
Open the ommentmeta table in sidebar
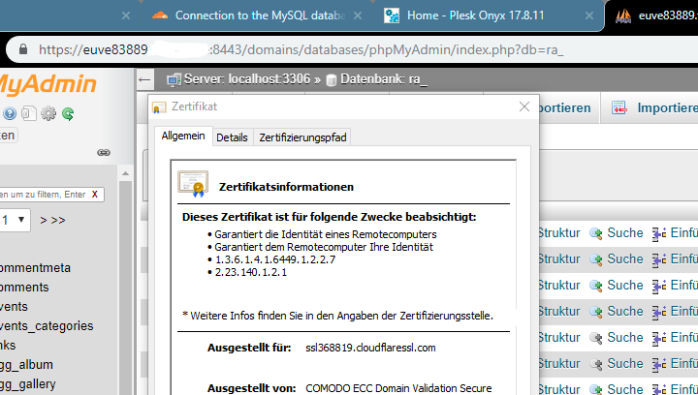35,268
